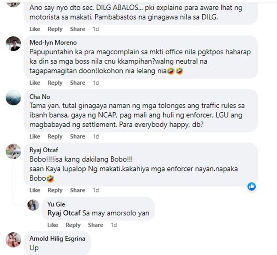Viewport: 277px width, 255px height.
Task: Share Ryaj Otcaf's comment
Action: tap(78, 190)
